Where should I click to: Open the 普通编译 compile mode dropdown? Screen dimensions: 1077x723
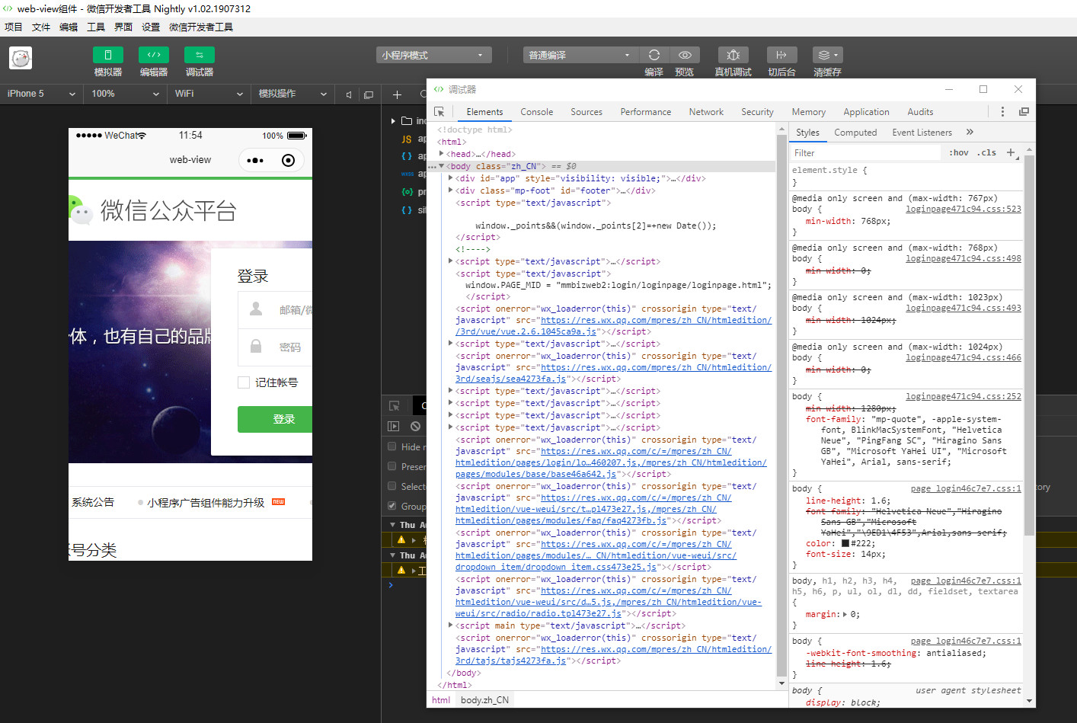tap(580, 55)
